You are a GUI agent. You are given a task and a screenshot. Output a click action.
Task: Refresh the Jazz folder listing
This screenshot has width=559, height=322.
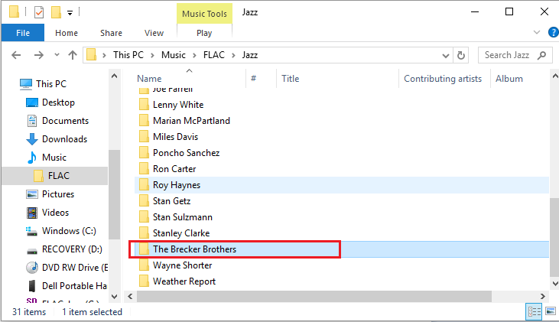point(460,55)
